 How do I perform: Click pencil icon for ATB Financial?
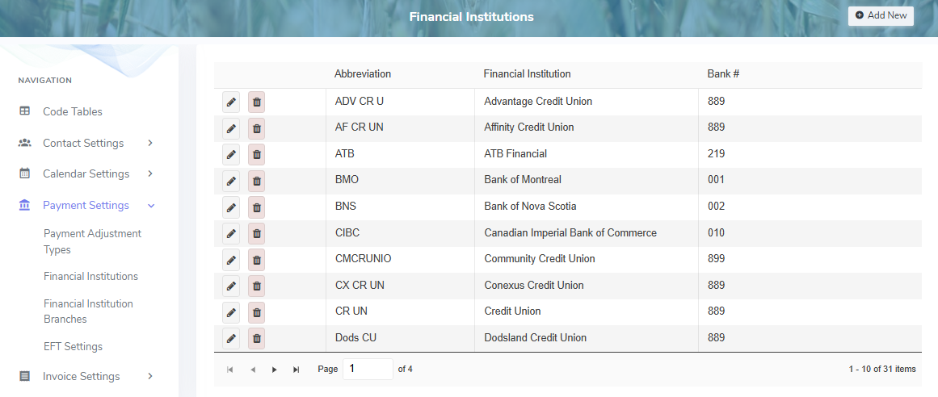tap(231, 154)
